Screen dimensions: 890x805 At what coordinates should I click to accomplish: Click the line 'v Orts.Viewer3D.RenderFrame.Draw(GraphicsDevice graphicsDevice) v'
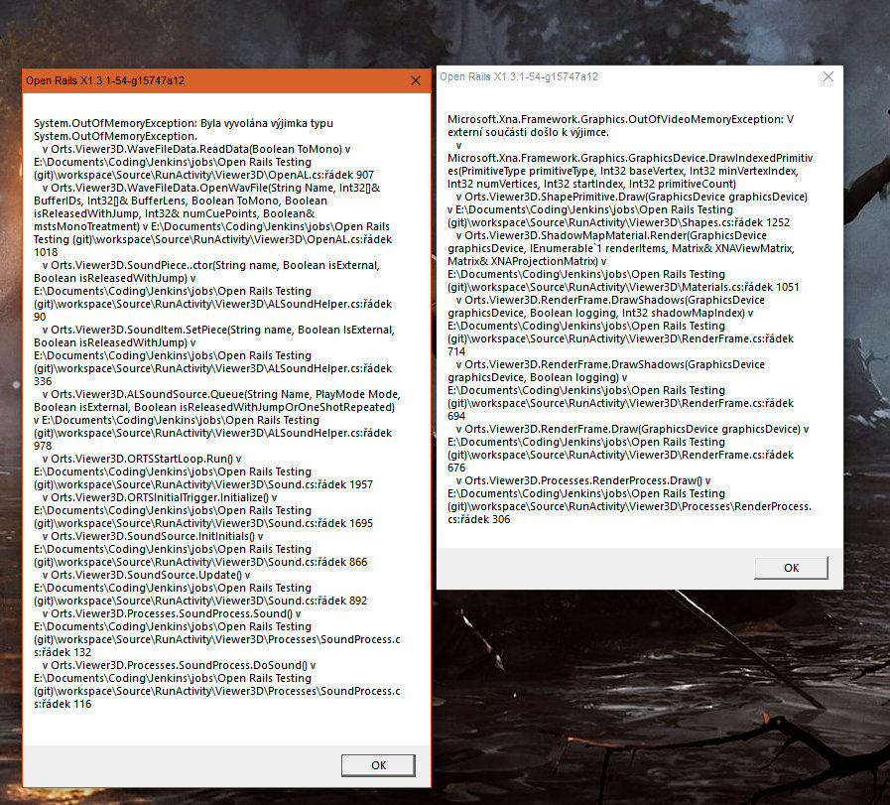(x=632, y=429)
